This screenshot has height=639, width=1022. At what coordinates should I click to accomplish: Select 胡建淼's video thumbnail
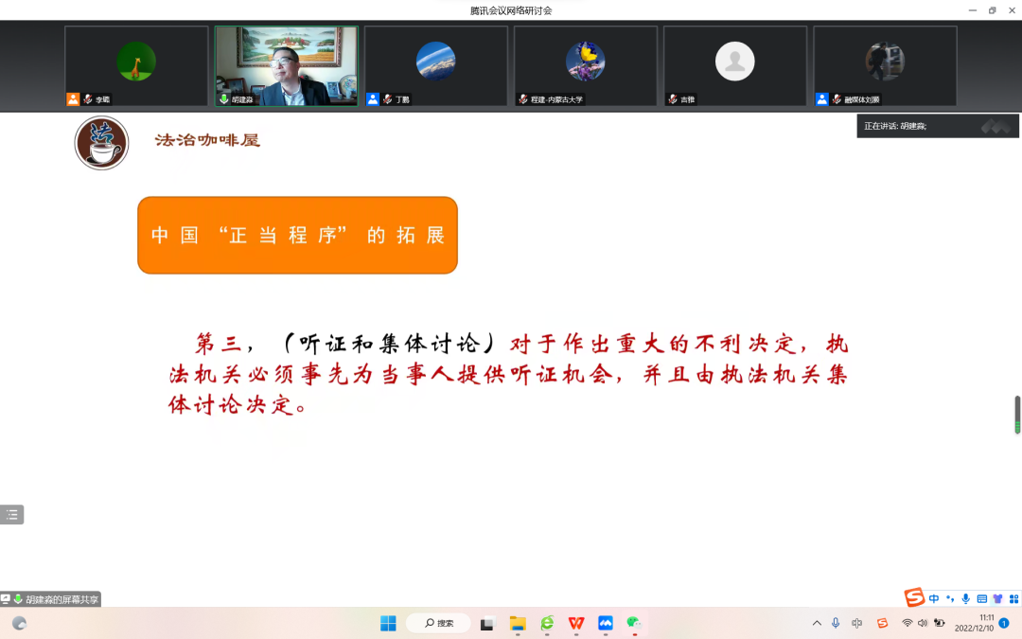click(x=286, y=65)
